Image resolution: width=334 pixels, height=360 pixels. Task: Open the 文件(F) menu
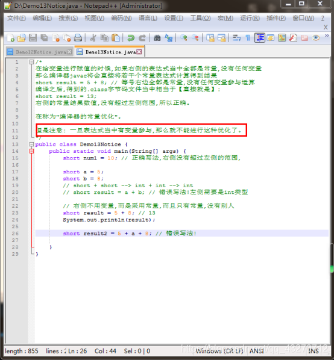[16, 18]
